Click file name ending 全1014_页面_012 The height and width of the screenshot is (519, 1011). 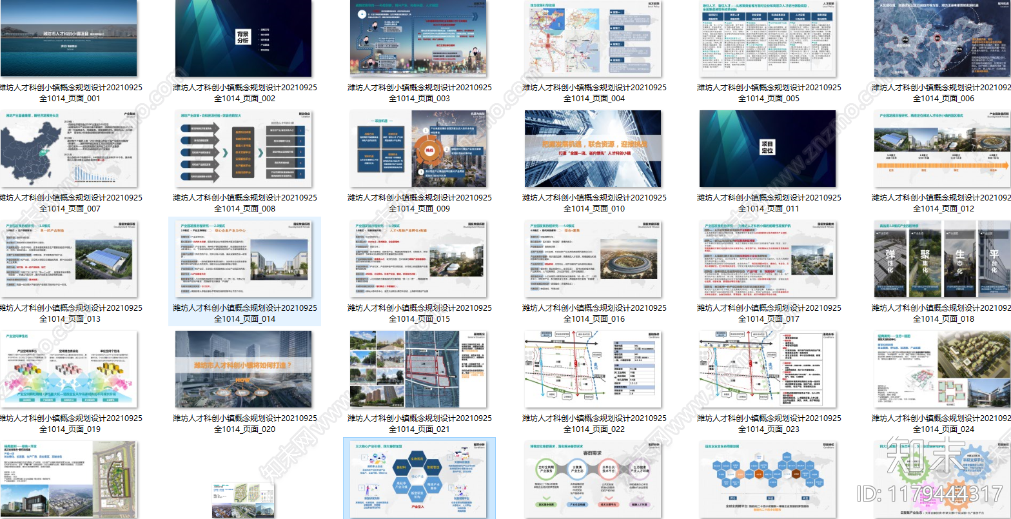click(941, 203)
